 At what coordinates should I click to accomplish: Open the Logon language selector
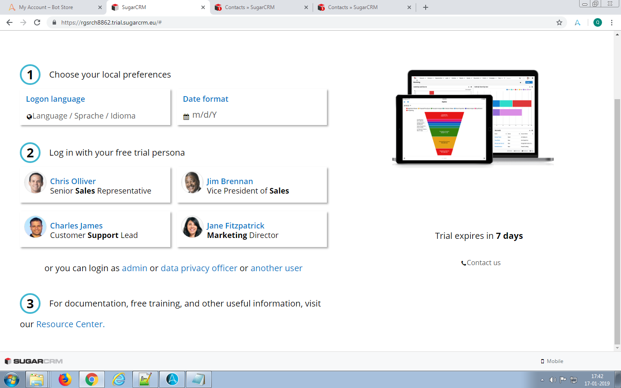(95, 107)
